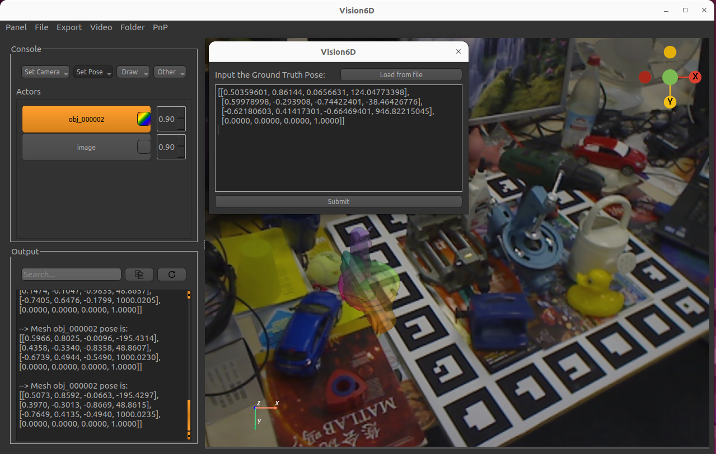Click the yellow Y-axis sphere on the orientation gizmo
716x454 pixels.
click(x=670, y=102)
